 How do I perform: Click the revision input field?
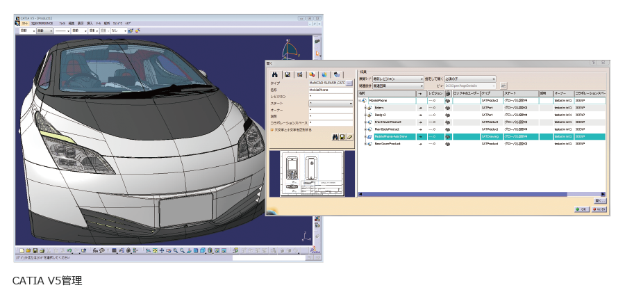tap(331, 97)
